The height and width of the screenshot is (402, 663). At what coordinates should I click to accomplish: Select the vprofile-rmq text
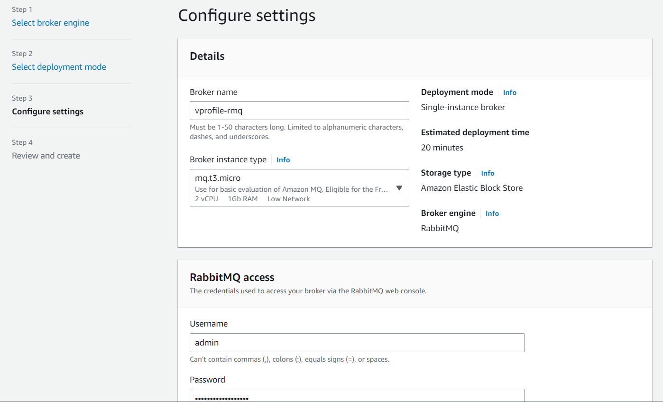[x=218, y=110]
